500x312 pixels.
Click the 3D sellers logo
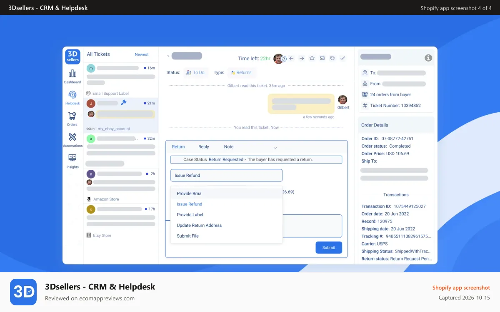pyautogui.click(x=72, y=56)
